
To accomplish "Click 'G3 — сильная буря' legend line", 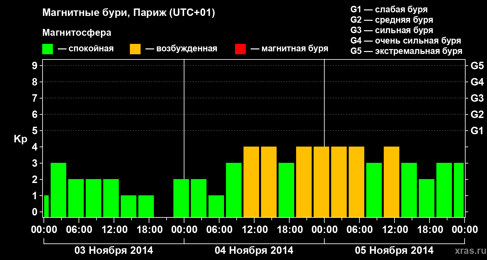I will [392, 30].
